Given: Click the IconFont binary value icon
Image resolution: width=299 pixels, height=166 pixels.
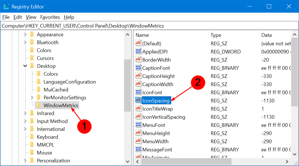Looking at the screenshot, I should pos(138,92).
